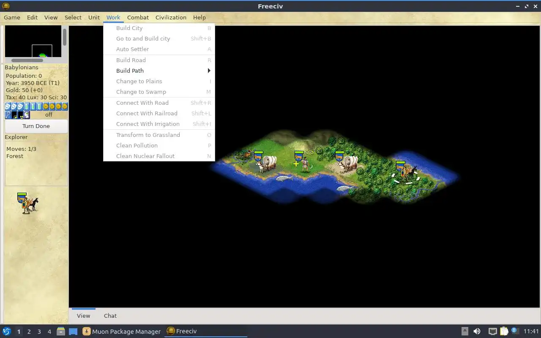This screenshot has height=338, width=541.
Task: Click the research lightbulb indicator icon
Action: pos(8,114)
